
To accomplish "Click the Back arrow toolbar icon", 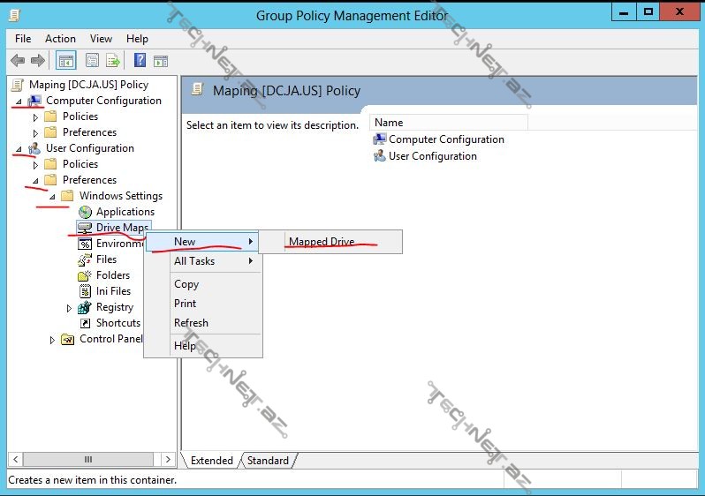I will [x=18, y=61].
